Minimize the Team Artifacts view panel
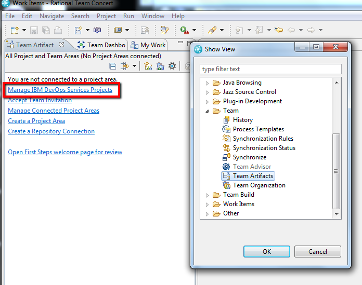The width and height of the screenshot is (362, 285). coord(180,42)
